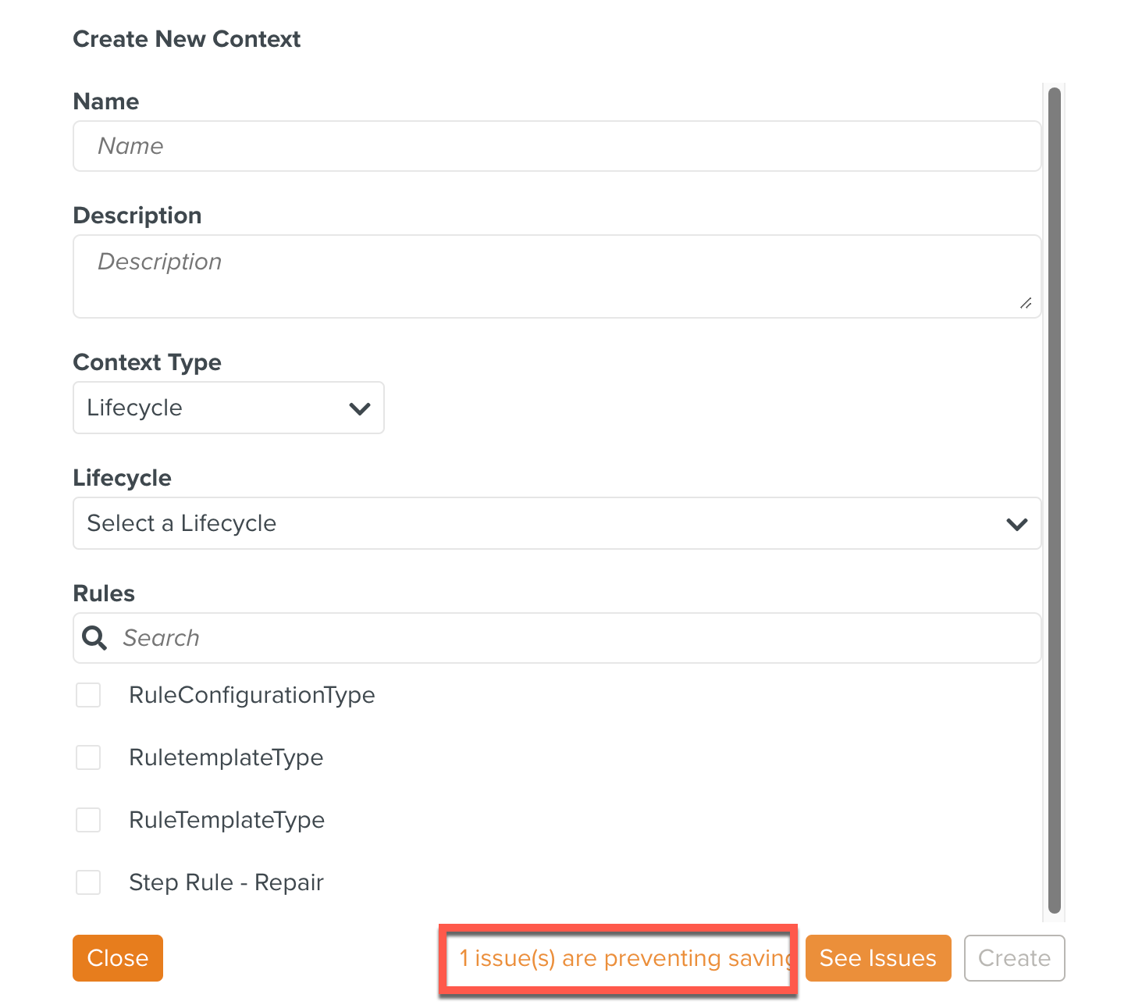Click the Rules search field
Viewport: 1135px width, 1005px height.
(x=578, y=638)
